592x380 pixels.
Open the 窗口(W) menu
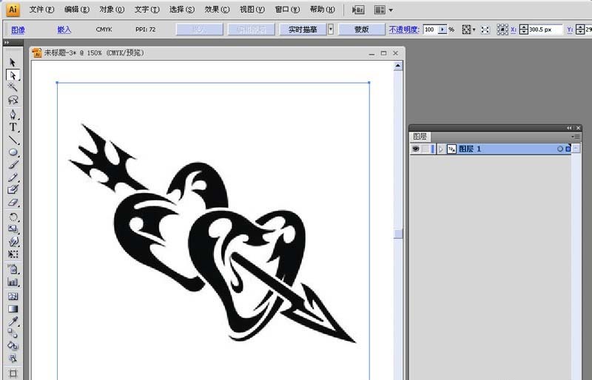point(287,10)
